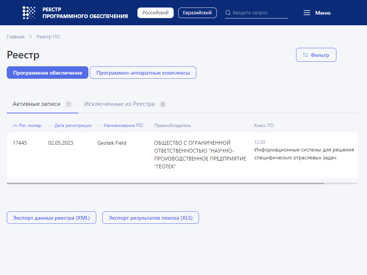Switch to Исключенные из Реестра tab

point(119,104)
